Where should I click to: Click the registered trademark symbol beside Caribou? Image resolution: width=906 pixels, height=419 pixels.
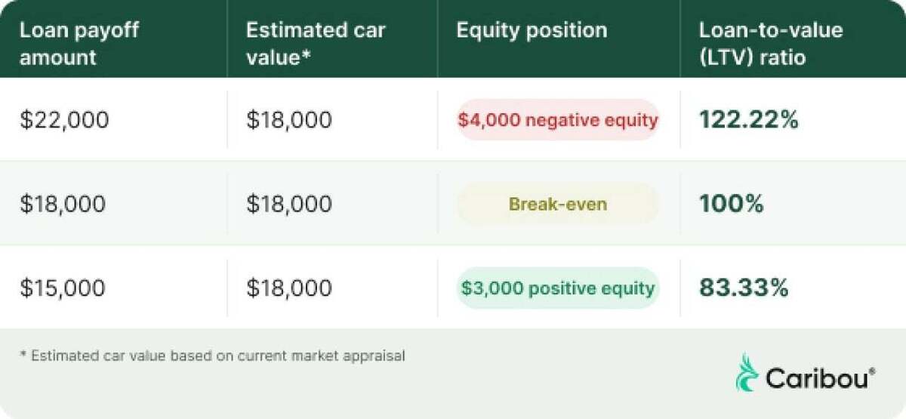tap(872, 371)
